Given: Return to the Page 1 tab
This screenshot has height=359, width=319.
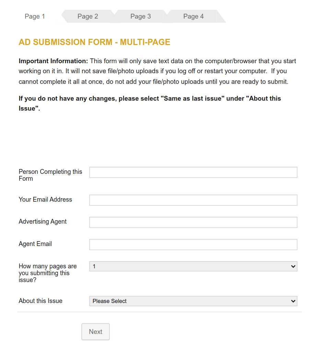Looking at the screenshot, I should click(x=35, y=16).
